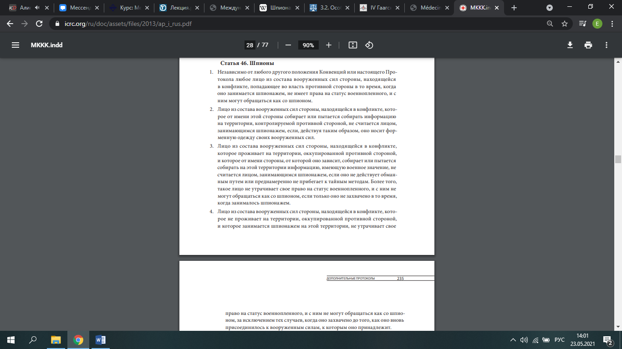Show hidden system tray icons

513,340
